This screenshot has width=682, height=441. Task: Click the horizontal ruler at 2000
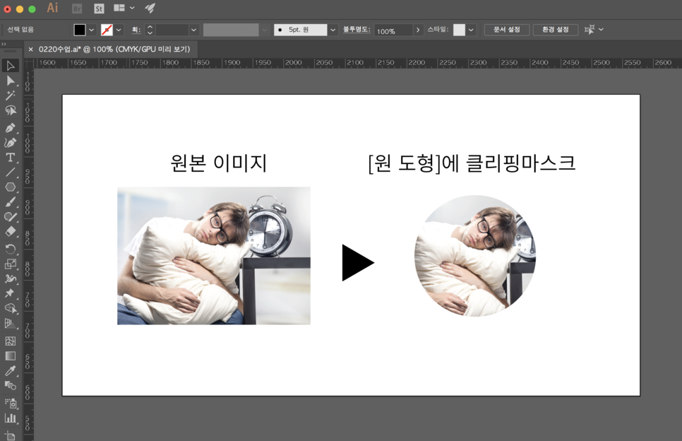point(293,63)
